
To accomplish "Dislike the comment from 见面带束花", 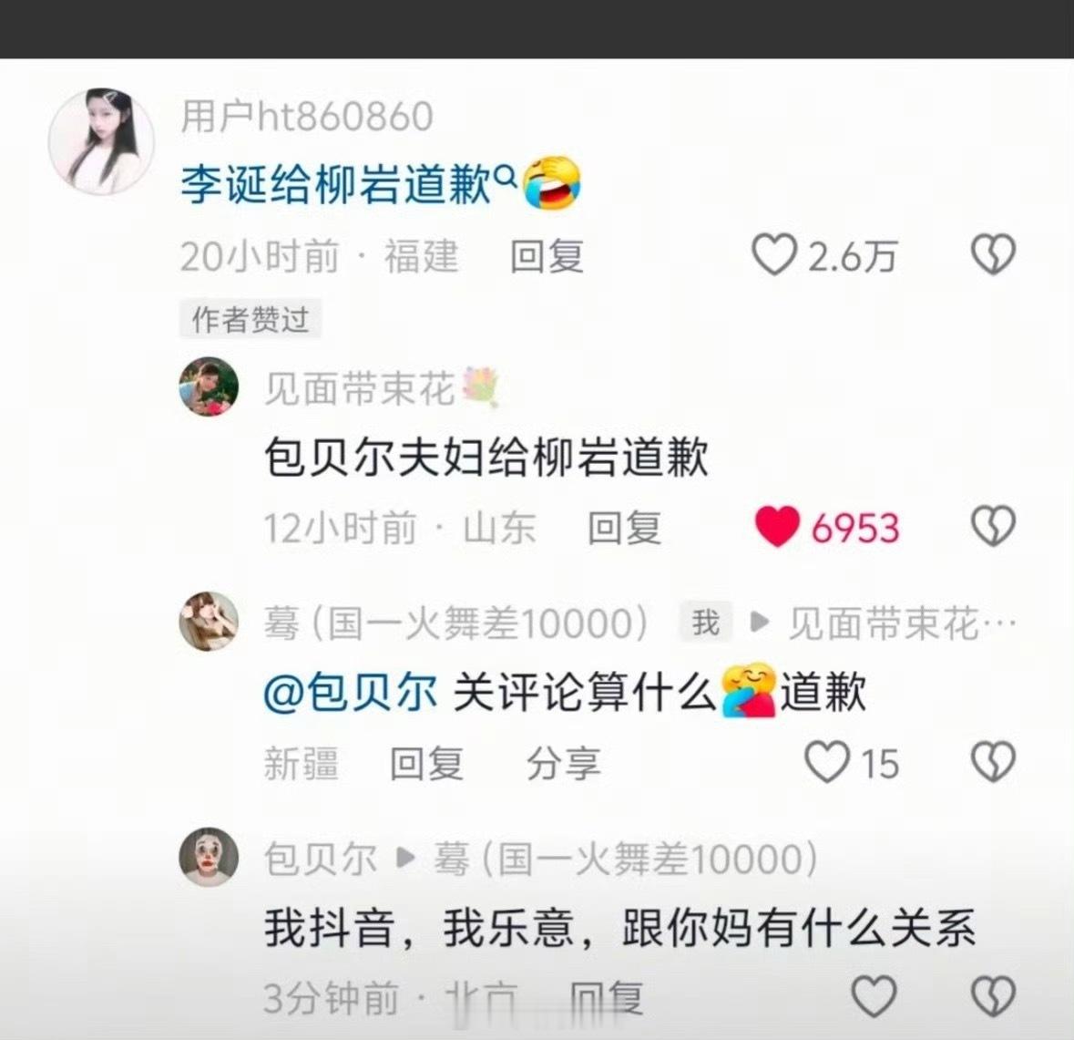I will [993, 527].
